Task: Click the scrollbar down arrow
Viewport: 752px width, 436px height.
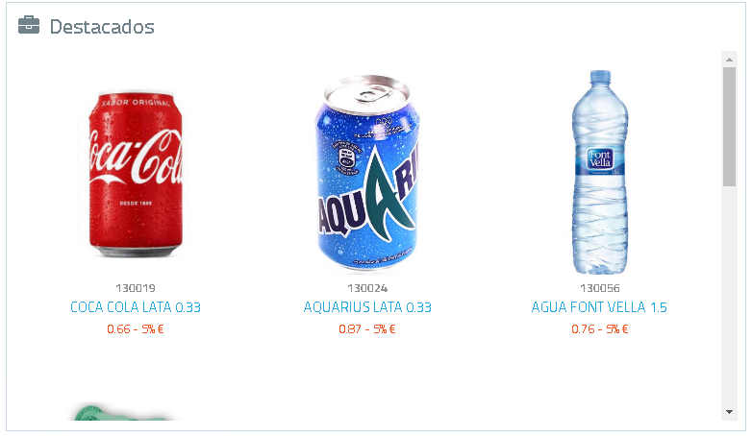Action: (x=729, y=412)
